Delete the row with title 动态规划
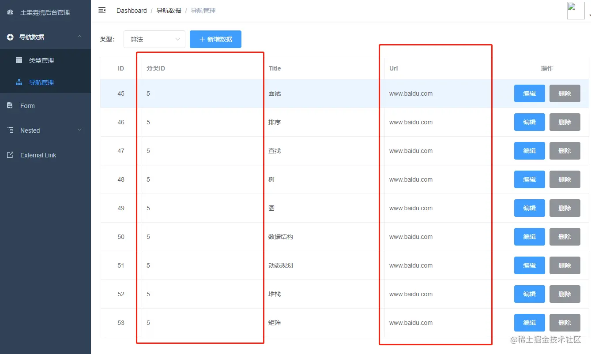 click(x=565, y=265)
